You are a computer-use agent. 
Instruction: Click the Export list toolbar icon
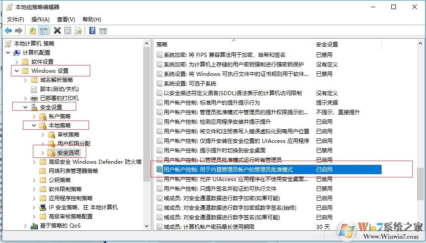tap(78, 30)
